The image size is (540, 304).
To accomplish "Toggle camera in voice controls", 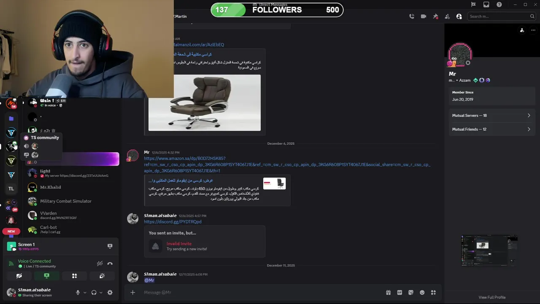I will tap(19, 276).
